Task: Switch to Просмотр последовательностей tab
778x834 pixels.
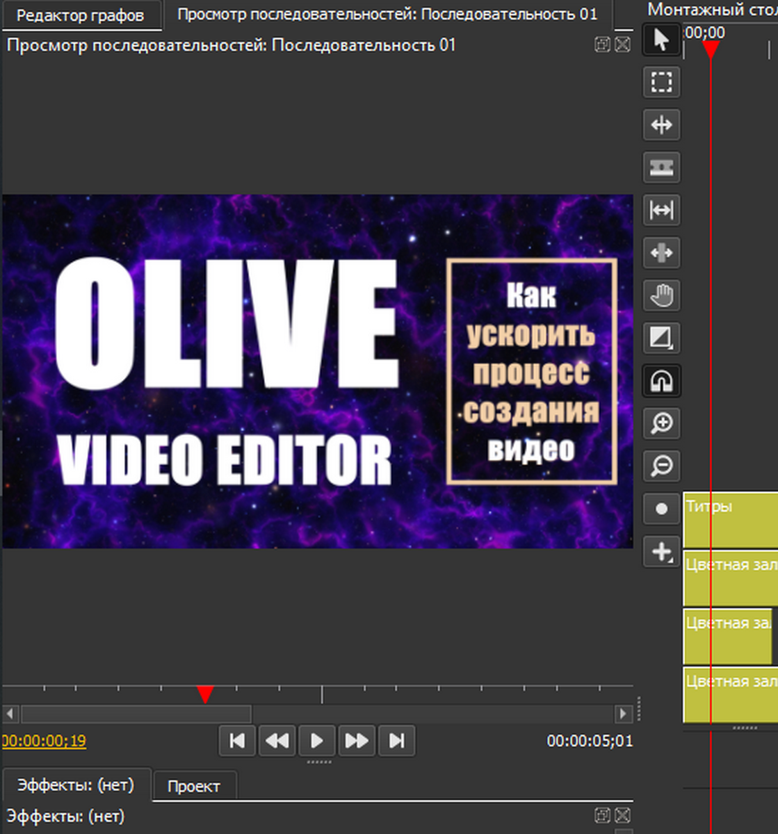Action: click(387, 14)
